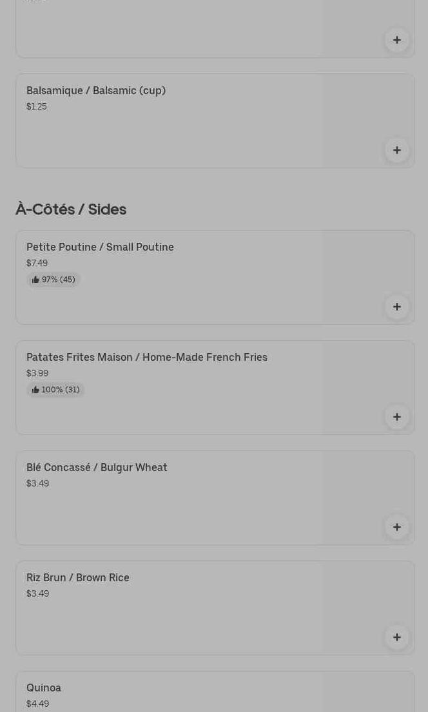The height and width of the screenshot is (712, 428).
Task: Open Patates Frites Maison item details
Action: click(215, 387)
